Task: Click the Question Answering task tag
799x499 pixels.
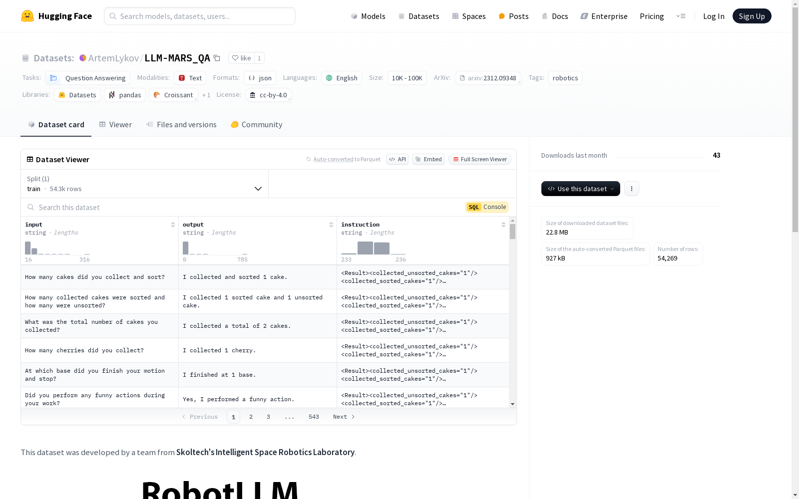Action: coord(87,78)
